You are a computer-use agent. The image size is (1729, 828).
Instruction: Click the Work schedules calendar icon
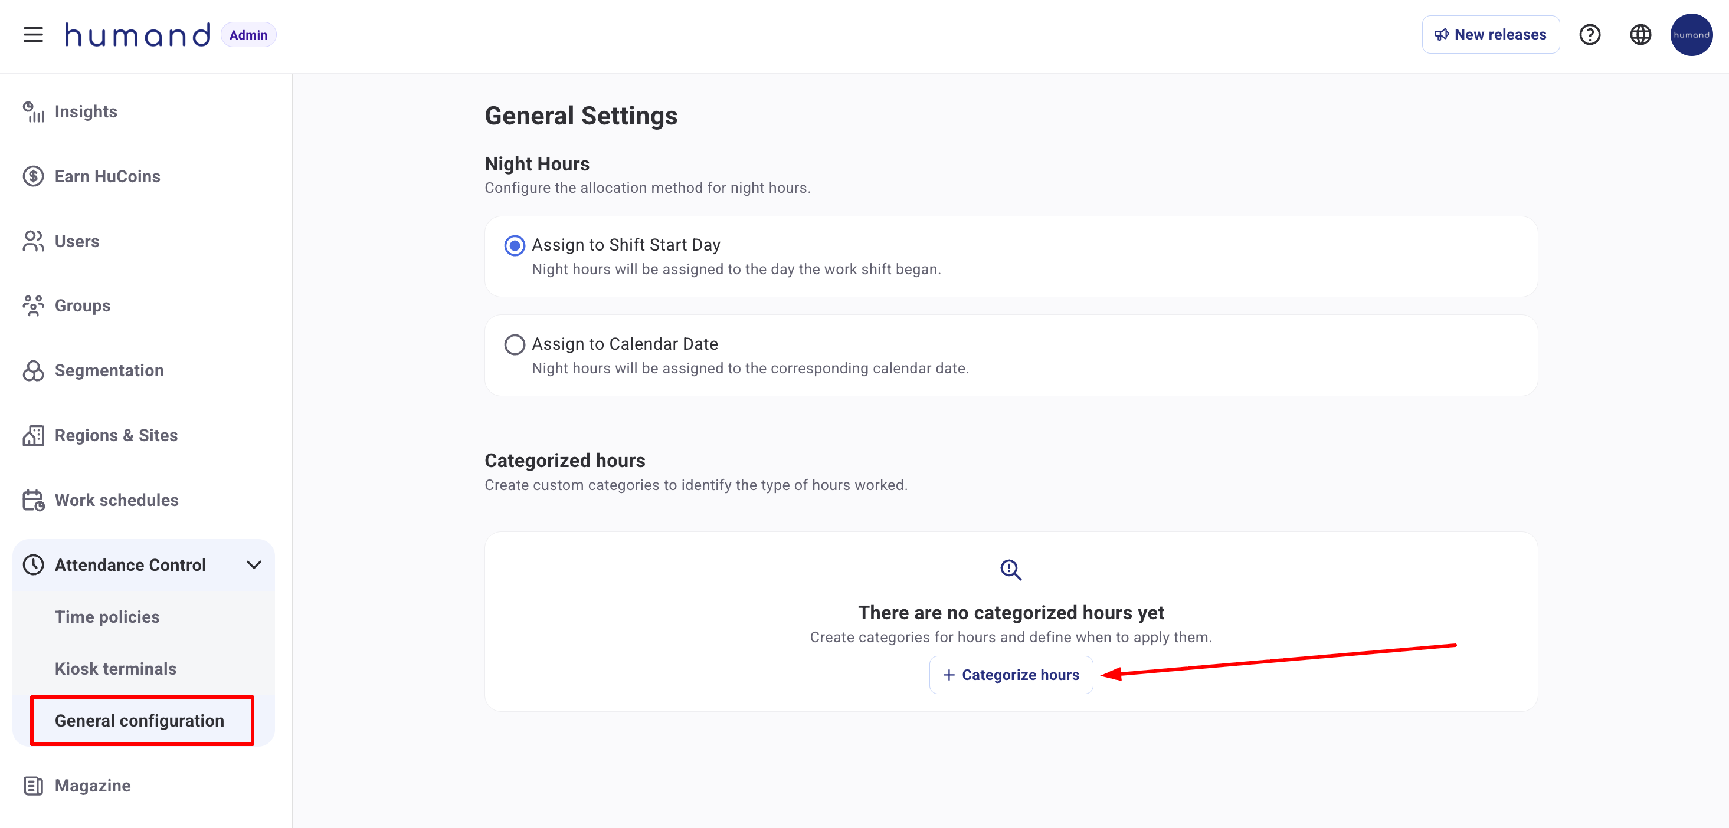(33, 500)
